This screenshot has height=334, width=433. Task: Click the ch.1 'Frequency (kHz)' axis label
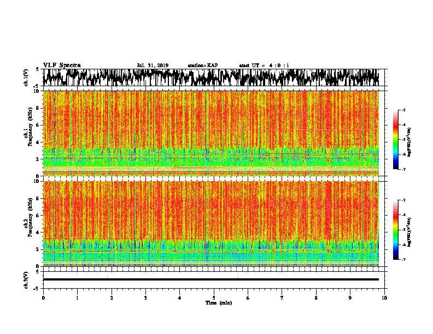[30, 127]
